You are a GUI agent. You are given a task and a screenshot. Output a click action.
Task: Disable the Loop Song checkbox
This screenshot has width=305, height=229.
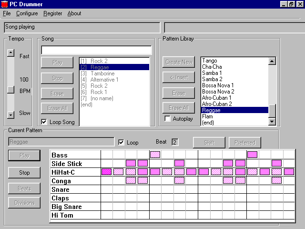(x=44, y=122)
